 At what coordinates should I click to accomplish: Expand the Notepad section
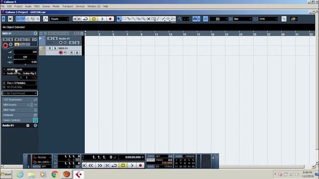click(20, 115)
